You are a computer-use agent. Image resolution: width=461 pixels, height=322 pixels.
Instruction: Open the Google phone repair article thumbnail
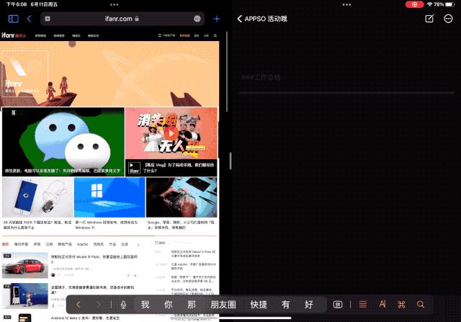182,197
